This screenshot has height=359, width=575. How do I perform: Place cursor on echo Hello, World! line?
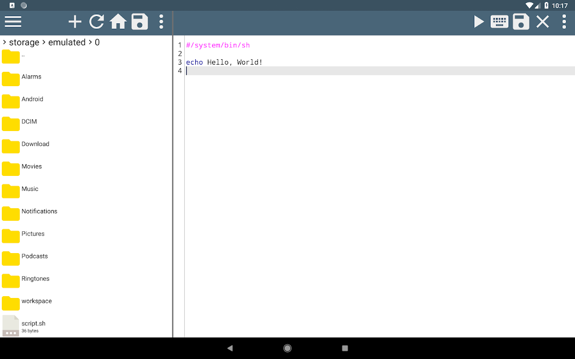[x=224, y=62]
